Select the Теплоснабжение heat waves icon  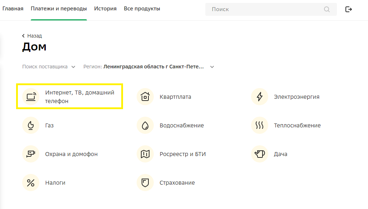(260, 125)
